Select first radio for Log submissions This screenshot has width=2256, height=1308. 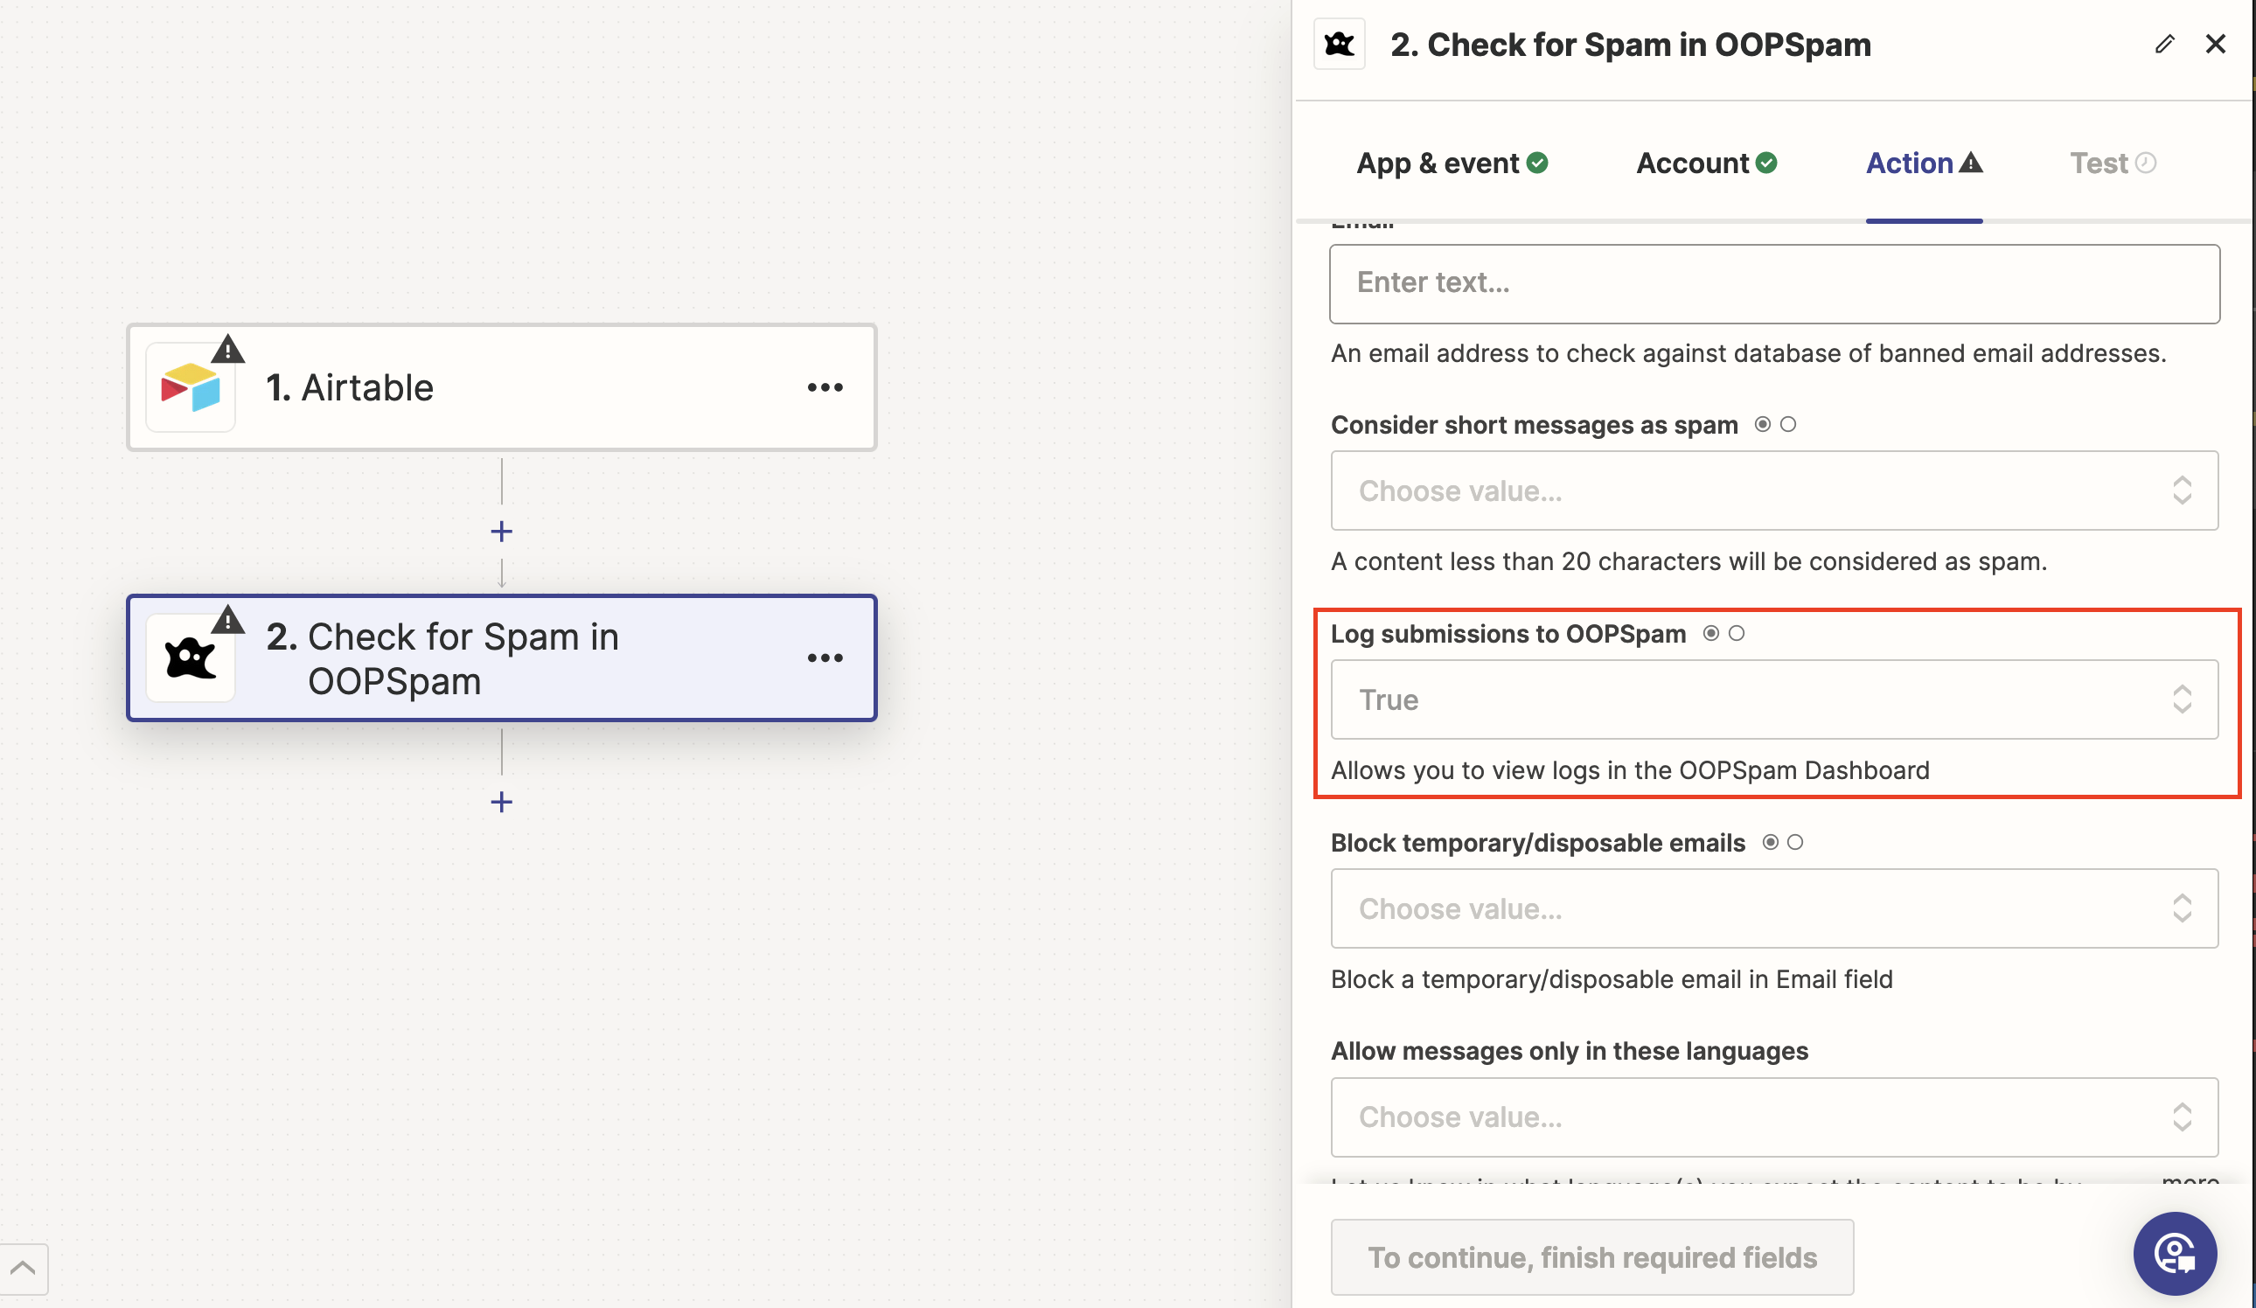tap(1710, 634)
